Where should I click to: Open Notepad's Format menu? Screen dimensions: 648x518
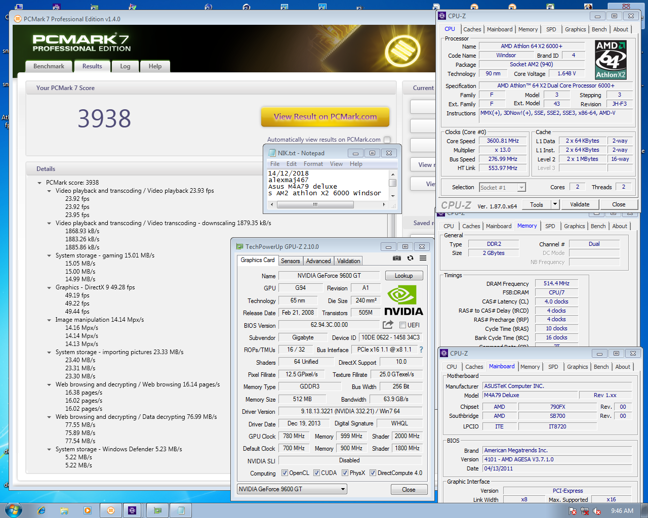coord(313,164)
